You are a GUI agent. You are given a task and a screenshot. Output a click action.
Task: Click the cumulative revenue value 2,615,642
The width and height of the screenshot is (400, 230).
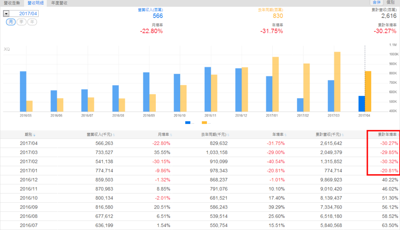[331, 143]
